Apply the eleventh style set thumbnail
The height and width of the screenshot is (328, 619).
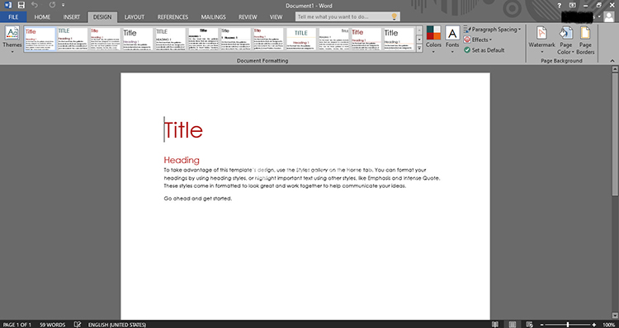(366, 39)
